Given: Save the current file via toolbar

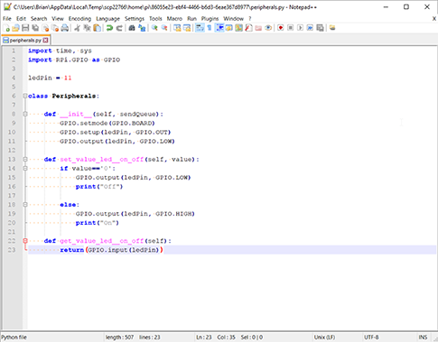Looking at the screenshot, I should point(25,28).
